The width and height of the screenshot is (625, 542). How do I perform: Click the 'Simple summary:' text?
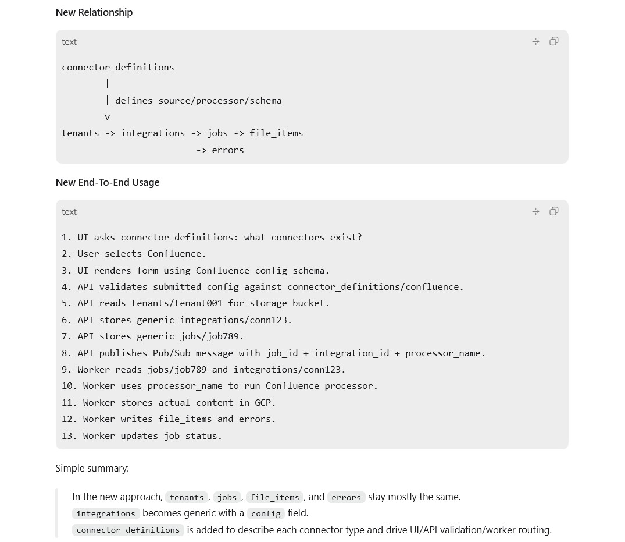(x=92, y=468)
